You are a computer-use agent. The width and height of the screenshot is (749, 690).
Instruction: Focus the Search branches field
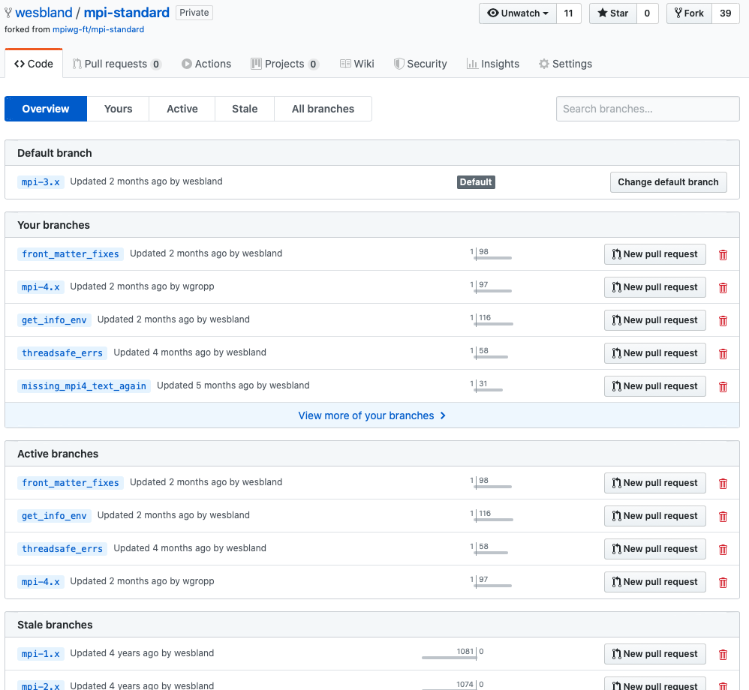pyautogui.click(x=648, y=109)
